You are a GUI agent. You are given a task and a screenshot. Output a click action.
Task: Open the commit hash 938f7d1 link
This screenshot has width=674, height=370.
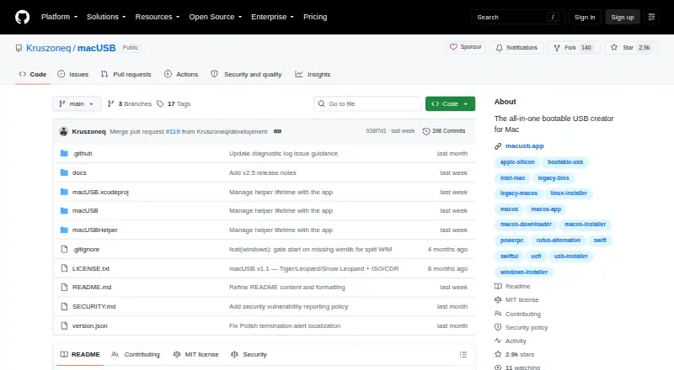coord(376,131)
